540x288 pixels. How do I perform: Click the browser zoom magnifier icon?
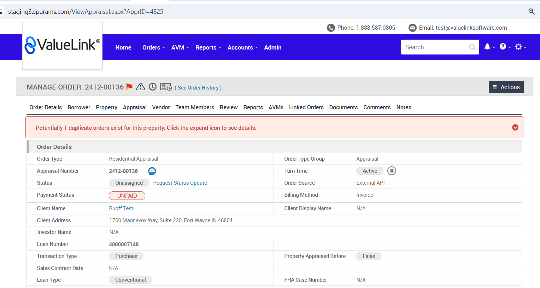[x=532, y=12]
